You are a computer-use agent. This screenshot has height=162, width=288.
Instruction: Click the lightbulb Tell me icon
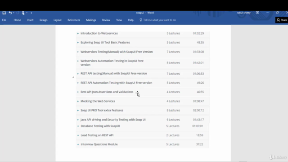pos(141,20)
